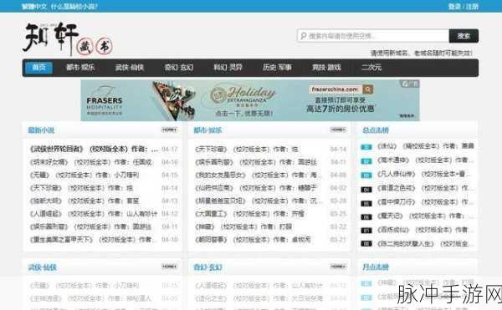Click the magnifier icon in search box
This screenshot has height=310, width=502.
(303, 36)
